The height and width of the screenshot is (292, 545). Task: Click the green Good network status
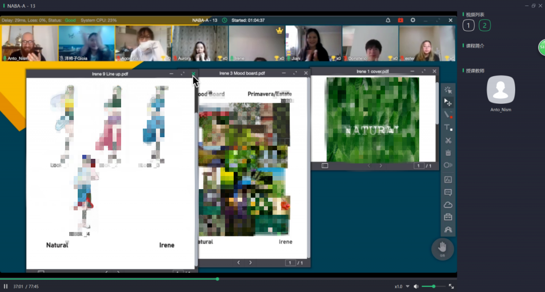70,20
